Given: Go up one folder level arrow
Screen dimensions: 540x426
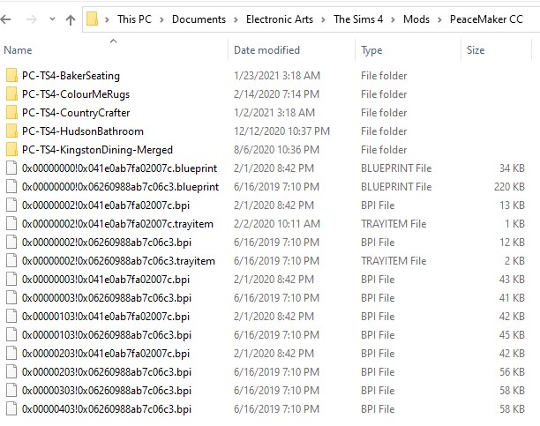Looking at the screenshot, I should pyautogui.click(x=71, y=19).
